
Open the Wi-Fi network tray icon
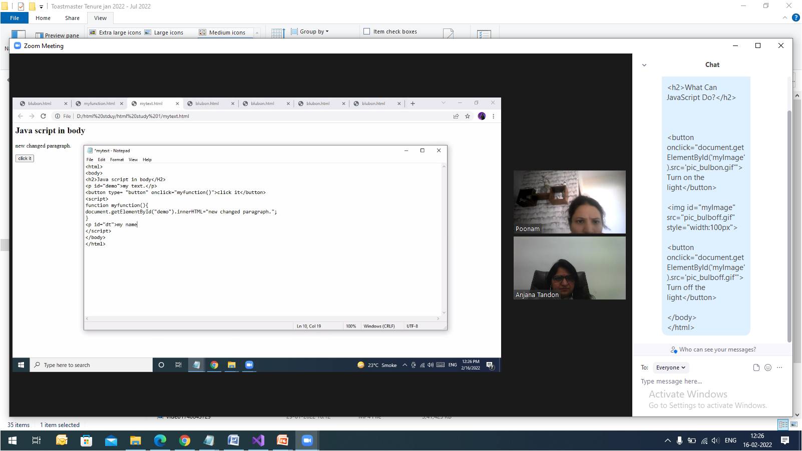tap(704, 440)
